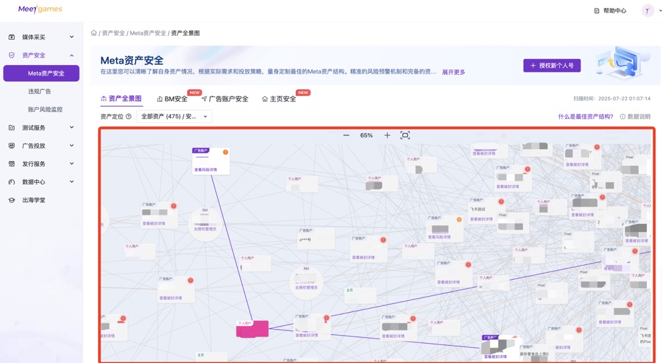Click the user avatar in header
Viewport: 662px width, 363px height.
647,11
